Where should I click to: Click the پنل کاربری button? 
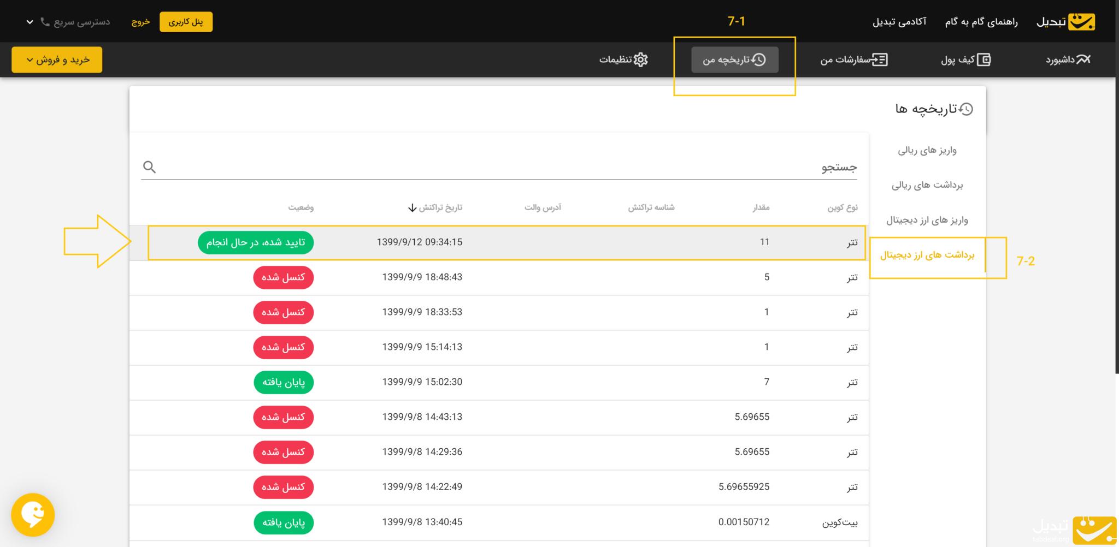186,22
